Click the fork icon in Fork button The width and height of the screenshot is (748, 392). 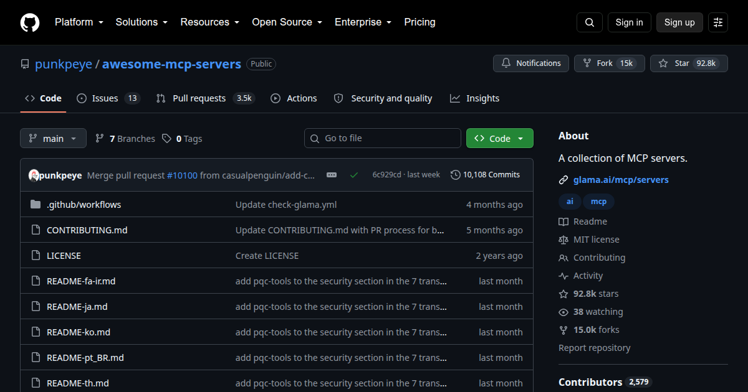[587, 63]
